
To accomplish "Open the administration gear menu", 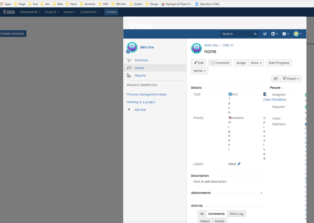I will tap(285, 34).
